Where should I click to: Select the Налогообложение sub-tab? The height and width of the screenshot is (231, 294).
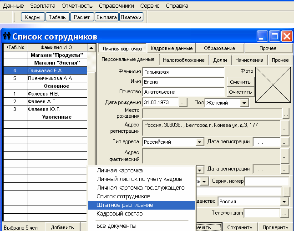(184, 60)
